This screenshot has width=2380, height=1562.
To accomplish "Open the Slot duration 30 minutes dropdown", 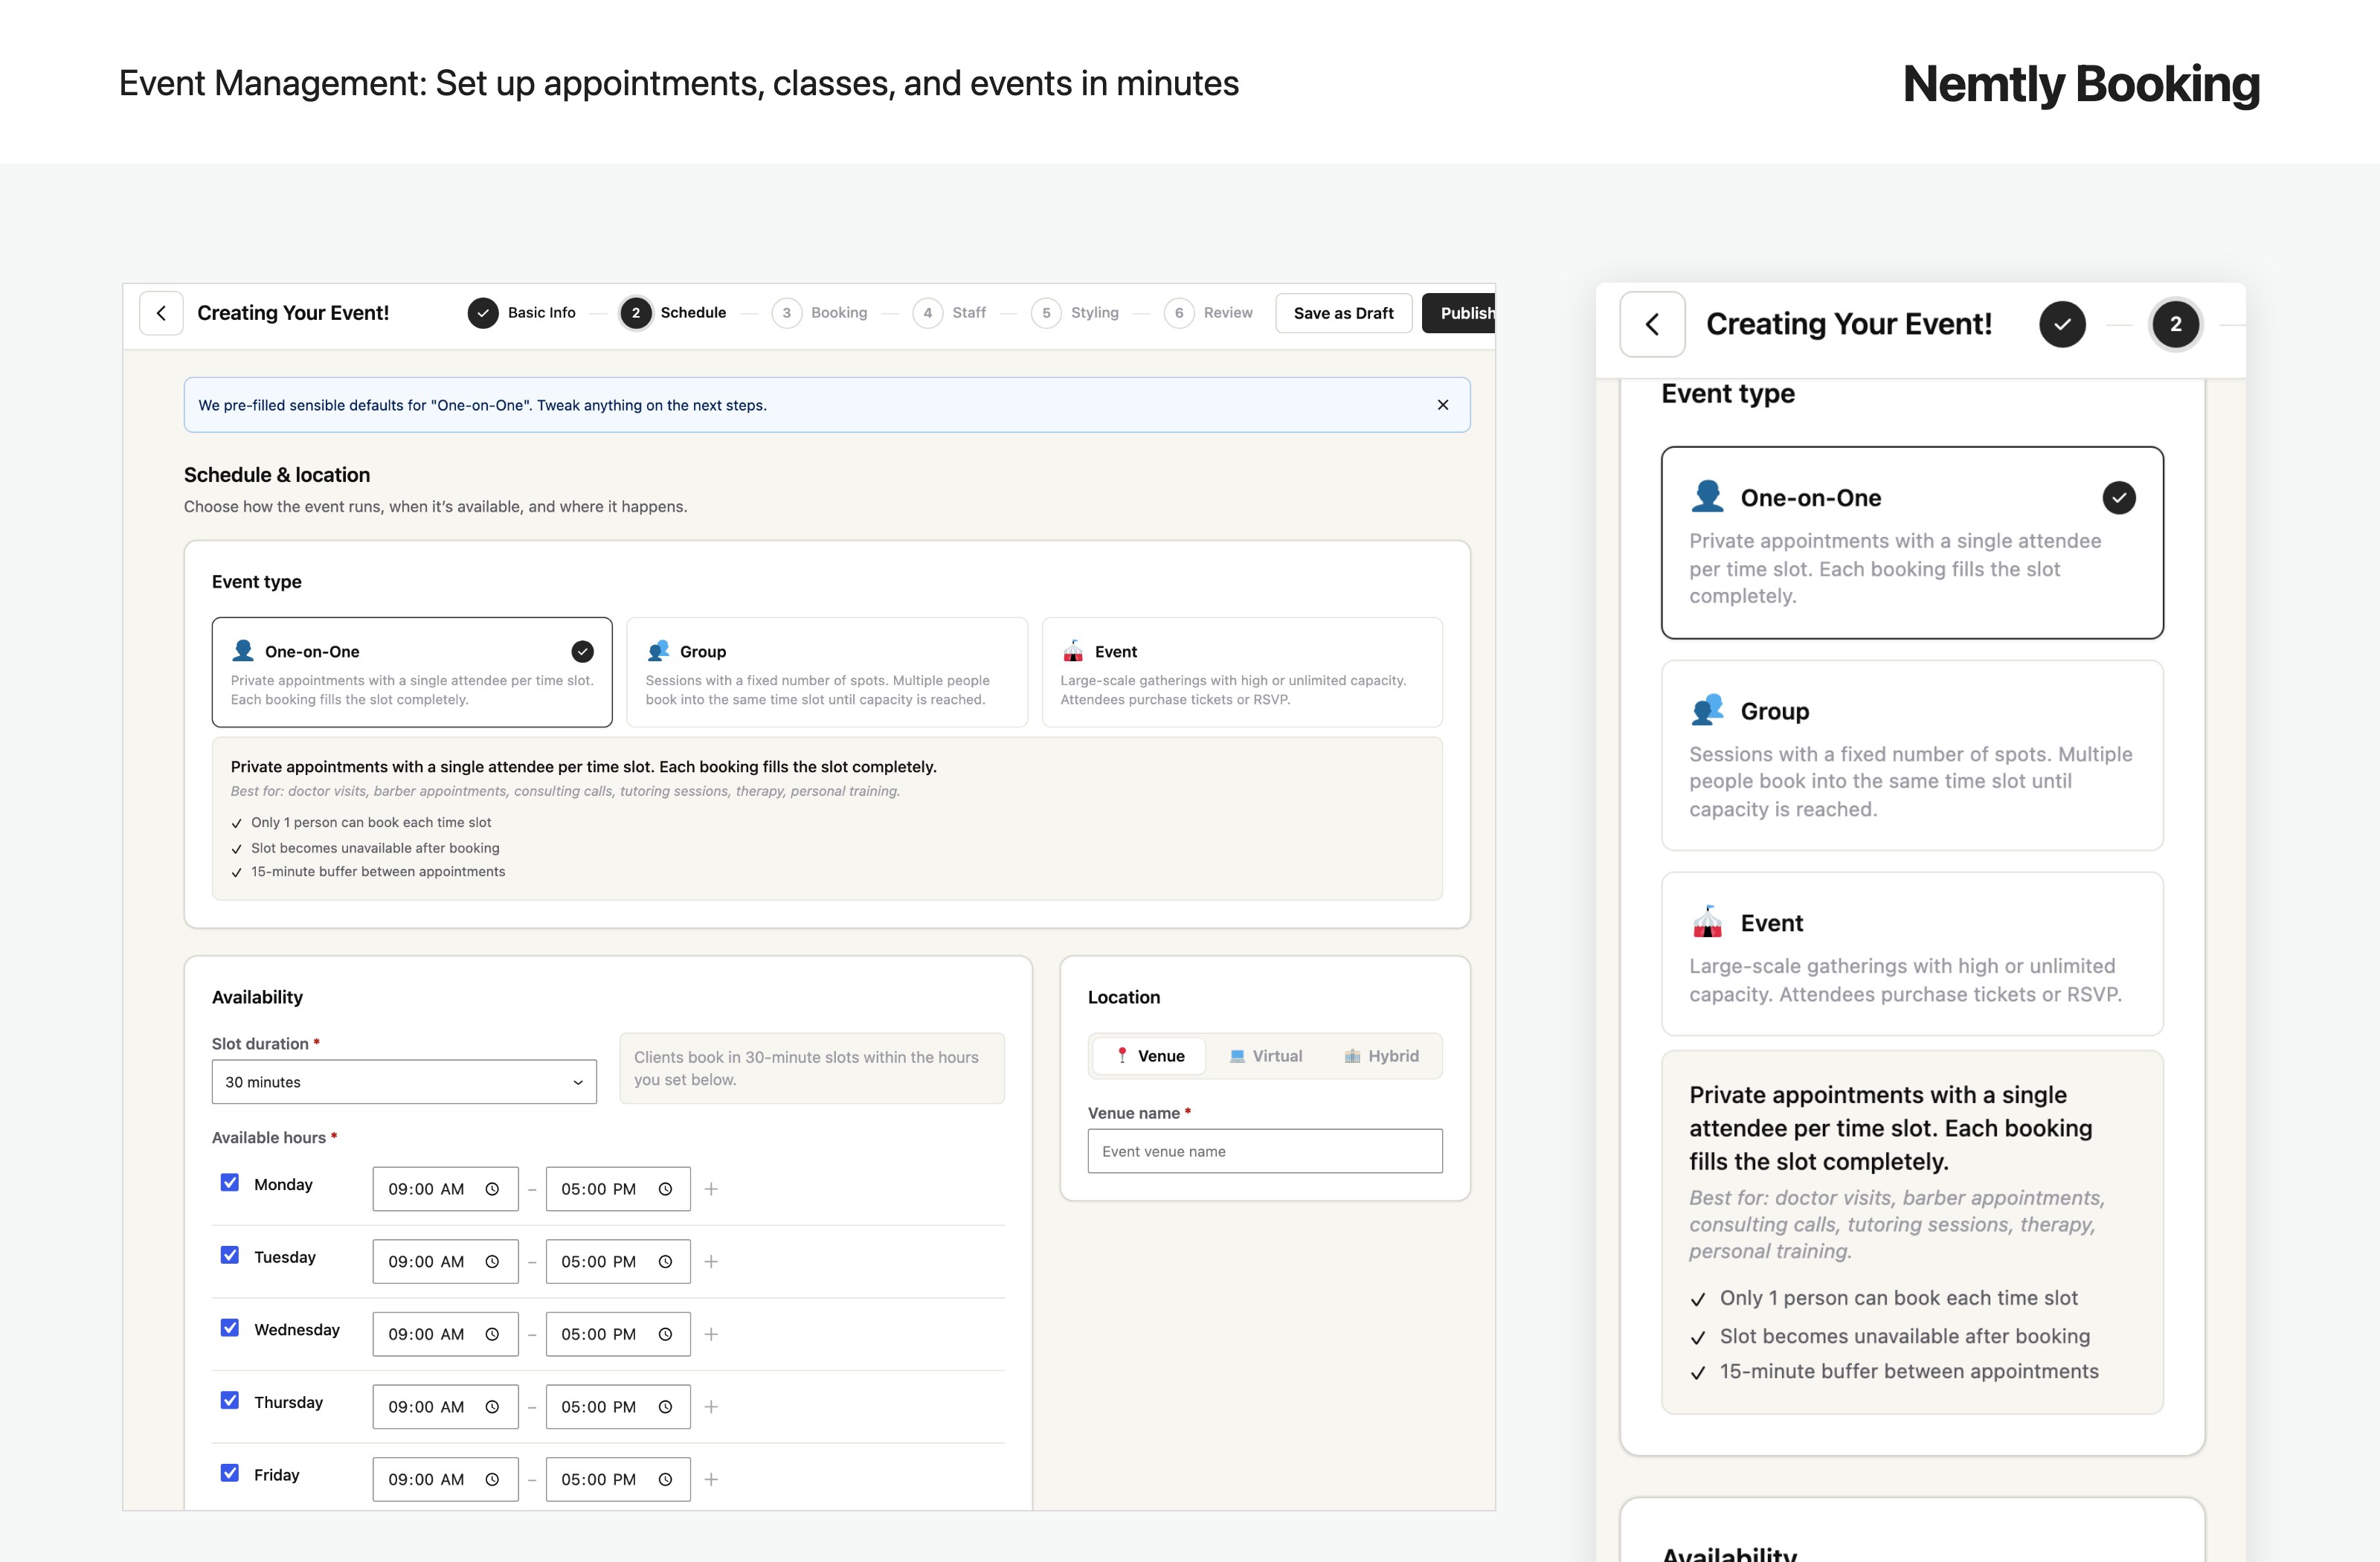I will 404,1082.
